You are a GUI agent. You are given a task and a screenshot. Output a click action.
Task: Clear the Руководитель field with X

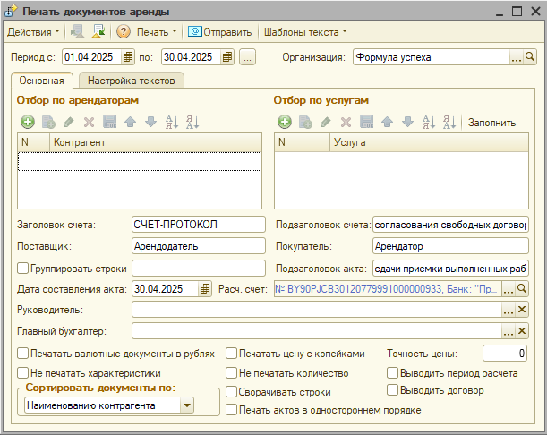[x=523, y=310]
